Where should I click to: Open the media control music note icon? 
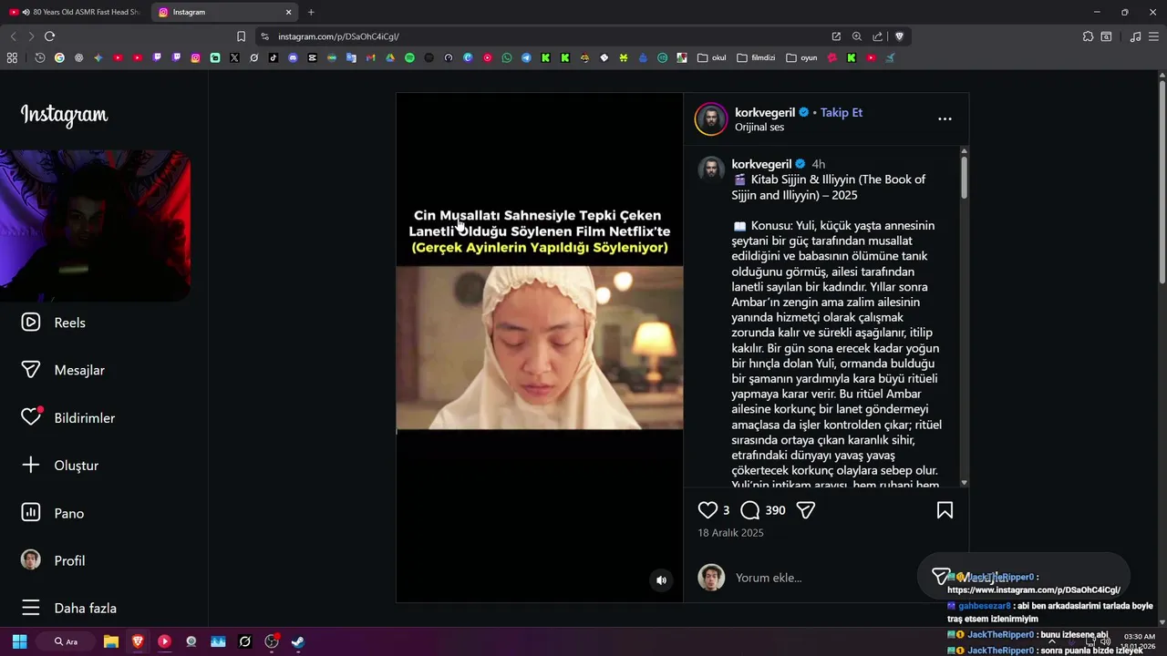point(1135,36)
